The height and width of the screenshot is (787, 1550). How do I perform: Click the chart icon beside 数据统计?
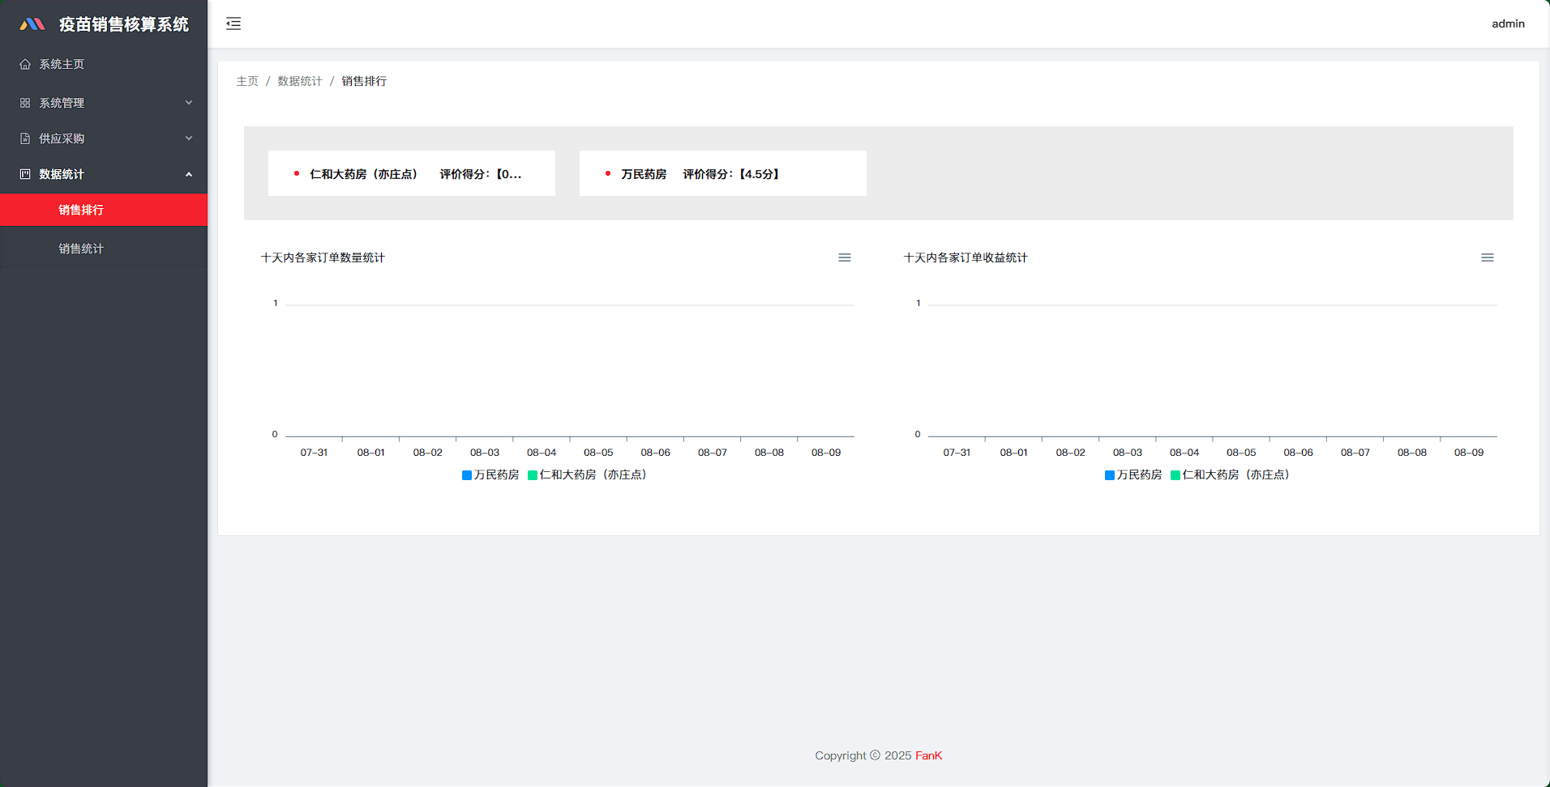[25, 174]
